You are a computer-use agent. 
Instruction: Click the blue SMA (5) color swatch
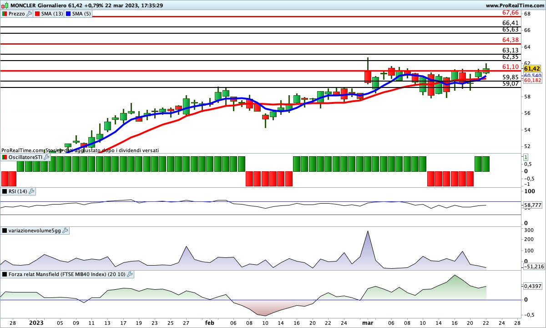pyautogui.click(x=68, y=14)
